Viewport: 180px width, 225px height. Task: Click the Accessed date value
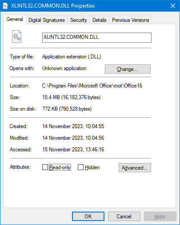click(73, 150)
